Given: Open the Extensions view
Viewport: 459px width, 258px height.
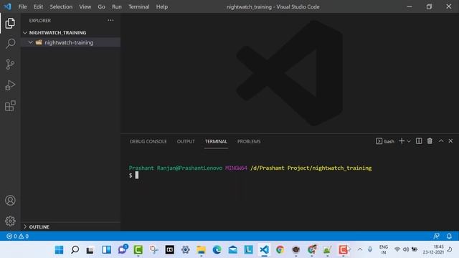Looking at the screenshot, I should pyautogui.click(x=10, y=106).
